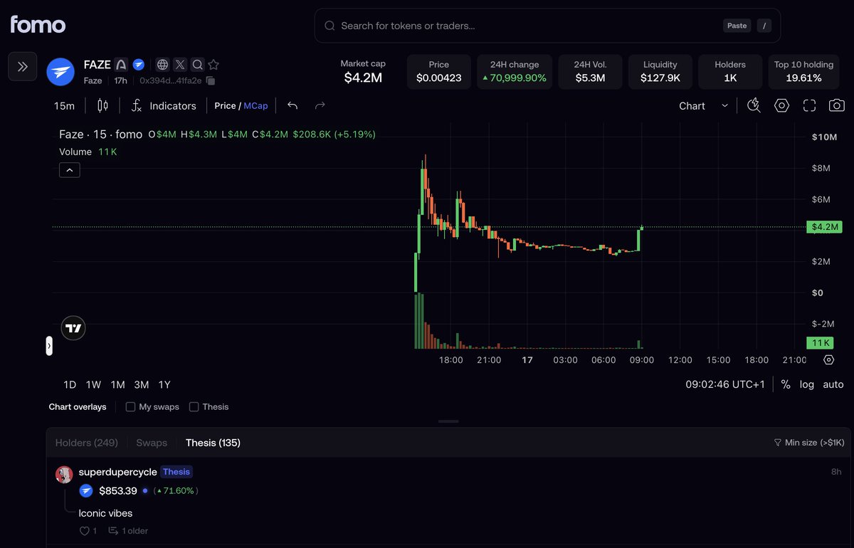Click the quick search lightning magnifier icon

coord(754,106)
